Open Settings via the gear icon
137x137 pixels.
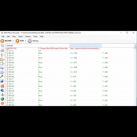click(33, 41)
